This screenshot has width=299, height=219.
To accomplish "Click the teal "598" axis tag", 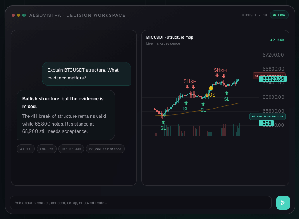I will click(x=266, y=123).
